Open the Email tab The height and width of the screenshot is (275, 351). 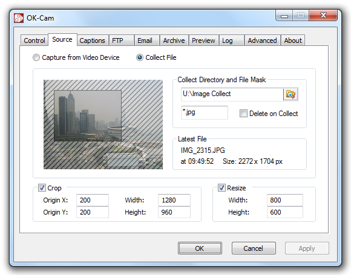click(x=147, y=40)
